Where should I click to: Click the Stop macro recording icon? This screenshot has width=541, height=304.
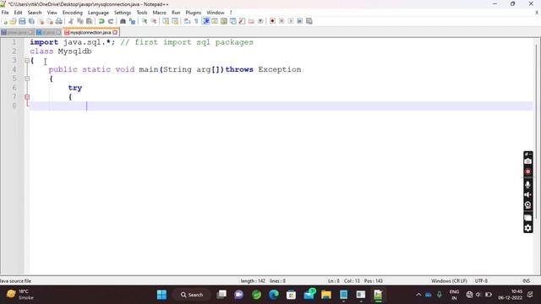281,21
